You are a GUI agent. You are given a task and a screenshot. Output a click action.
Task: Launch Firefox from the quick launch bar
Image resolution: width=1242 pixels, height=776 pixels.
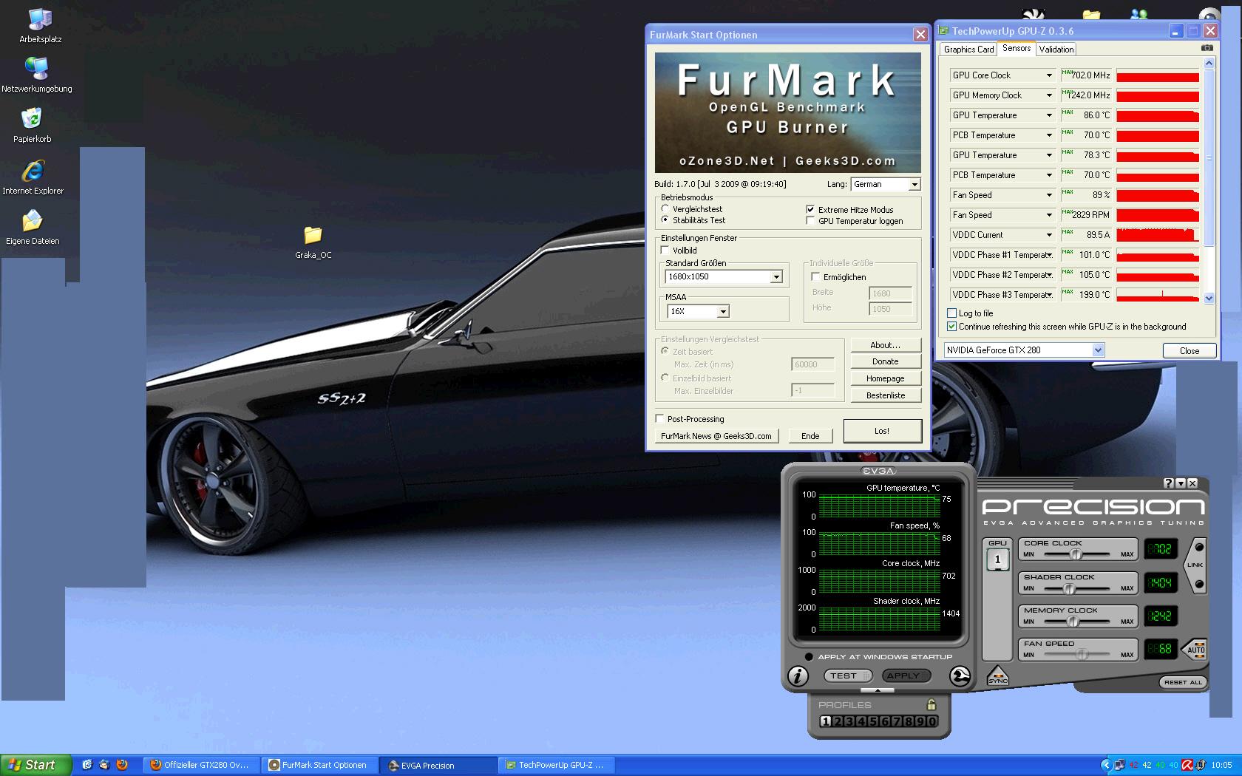(x=122, y=765)
